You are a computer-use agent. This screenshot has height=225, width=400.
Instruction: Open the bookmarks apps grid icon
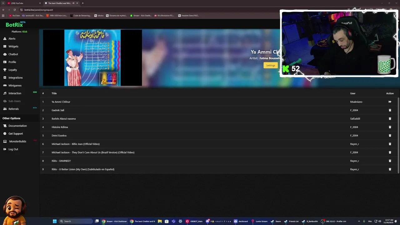point(3,16)
